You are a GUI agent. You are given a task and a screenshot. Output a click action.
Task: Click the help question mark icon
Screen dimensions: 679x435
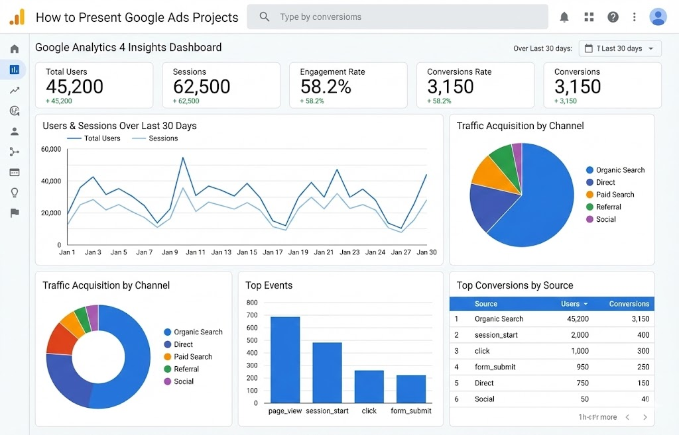point(613,17)
